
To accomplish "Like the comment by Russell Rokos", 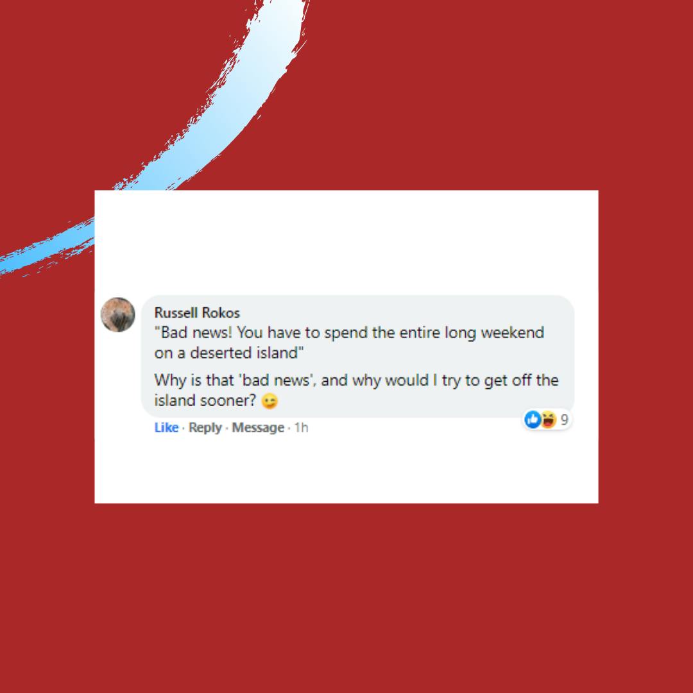I will click(166, 427).
